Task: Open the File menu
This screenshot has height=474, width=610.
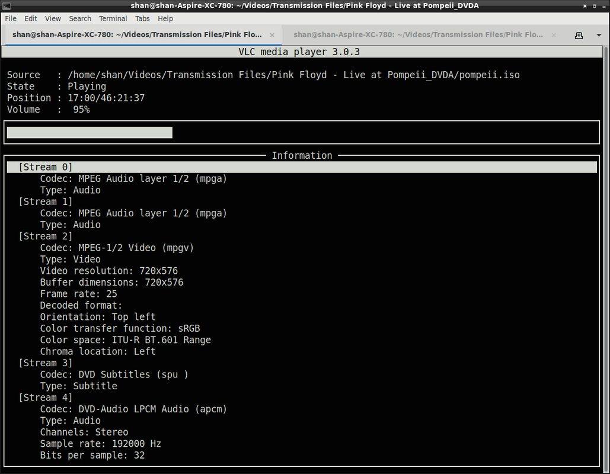Action: (x=11, y=19)
